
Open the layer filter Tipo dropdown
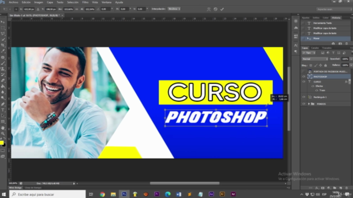(x=308, y=53)
